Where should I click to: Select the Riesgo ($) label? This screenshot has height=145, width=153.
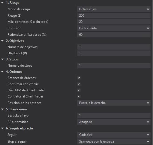15,16
